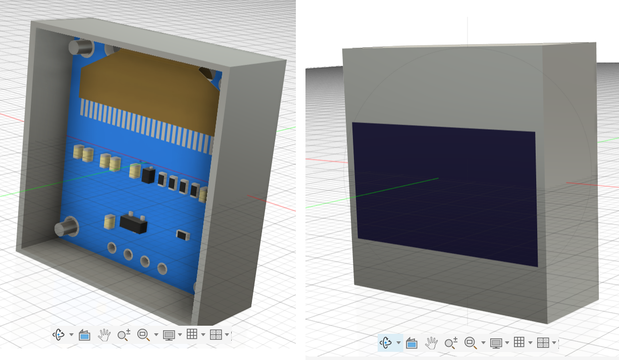Expand zoom options arrow in the left viewport

point(156,335)
